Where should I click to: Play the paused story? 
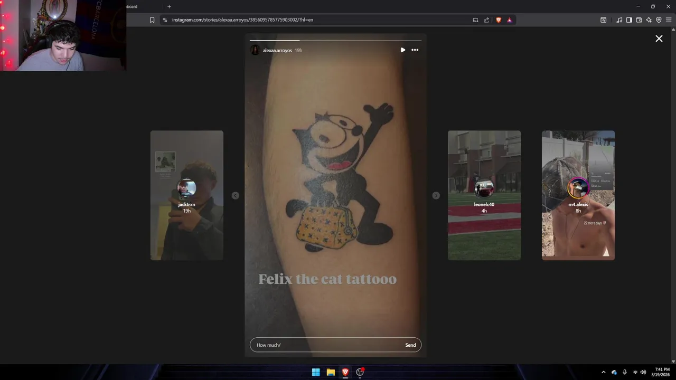pyautogui.click(x=403, y=50)
